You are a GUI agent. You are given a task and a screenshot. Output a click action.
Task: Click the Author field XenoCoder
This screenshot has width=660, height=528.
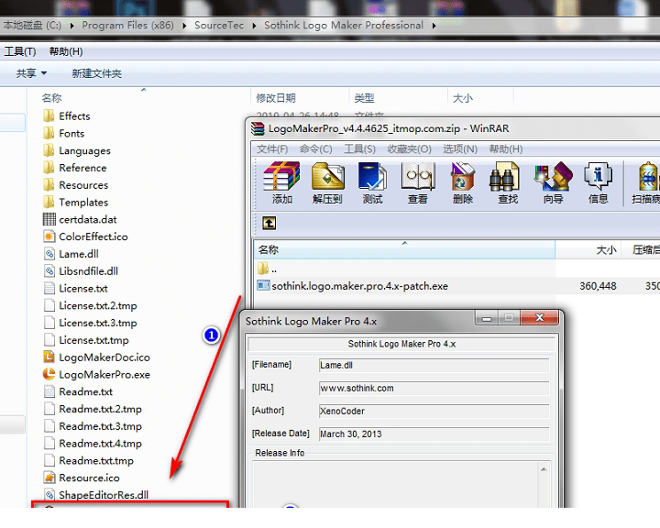[x=434, y=411]
